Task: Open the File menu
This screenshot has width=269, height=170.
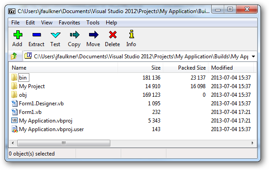Action: click(15, 23)
